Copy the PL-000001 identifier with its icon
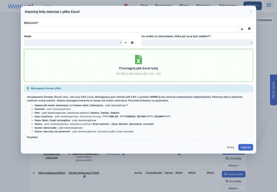 pyautogui.click(x=123, y=154)
